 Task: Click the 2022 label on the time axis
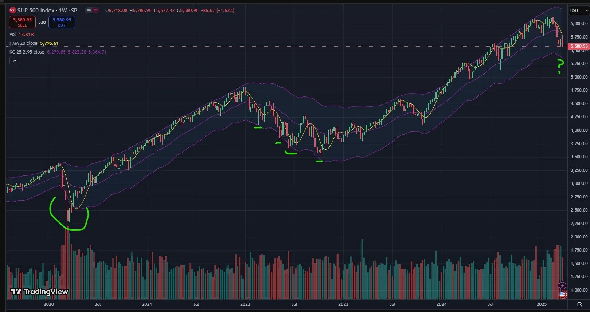point(245,304)
